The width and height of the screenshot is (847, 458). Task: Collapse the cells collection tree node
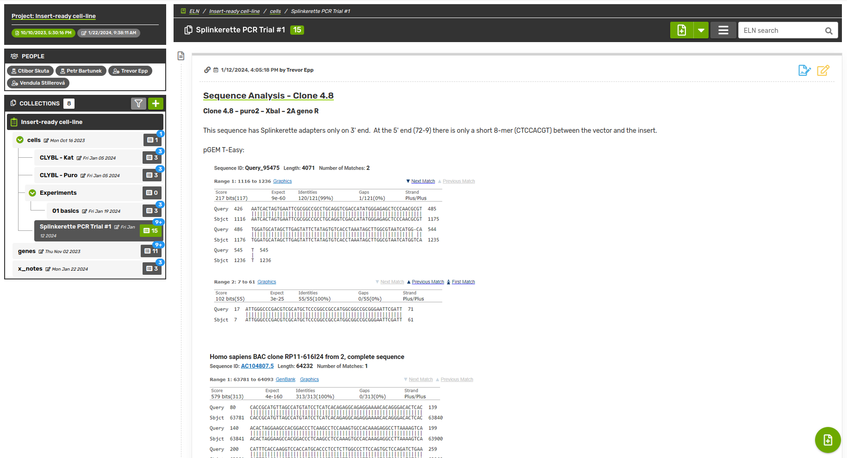(20, 140)
